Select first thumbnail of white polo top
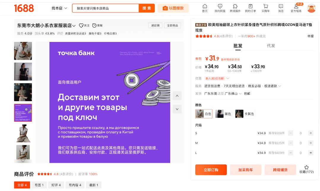 click(x=23, y=51)
